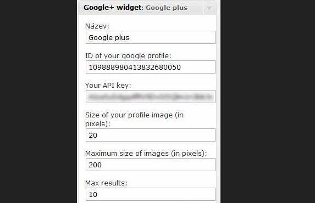Screen dimensions: 315x203
Task: Click the 'ID of your google profile:' label
Action: point(128,56)
